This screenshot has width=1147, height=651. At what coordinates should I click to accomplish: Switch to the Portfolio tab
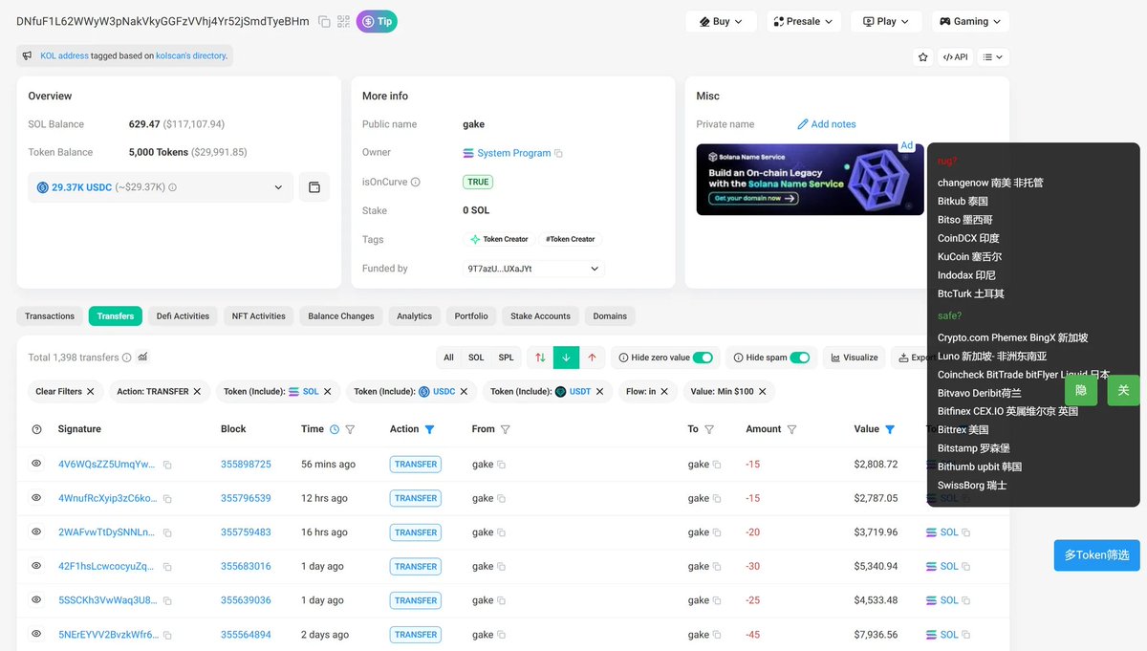[x=471, y=316]
